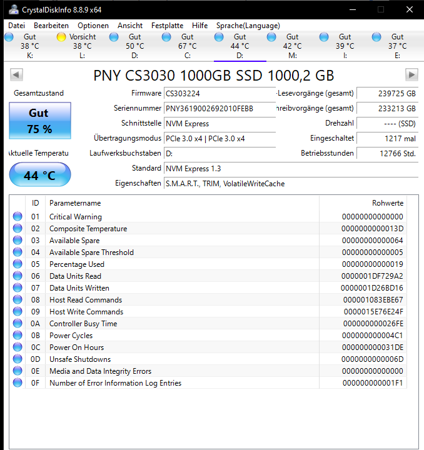424x450 pixels.
Task: Select drive E: status orb
Action: click(376, 37)
